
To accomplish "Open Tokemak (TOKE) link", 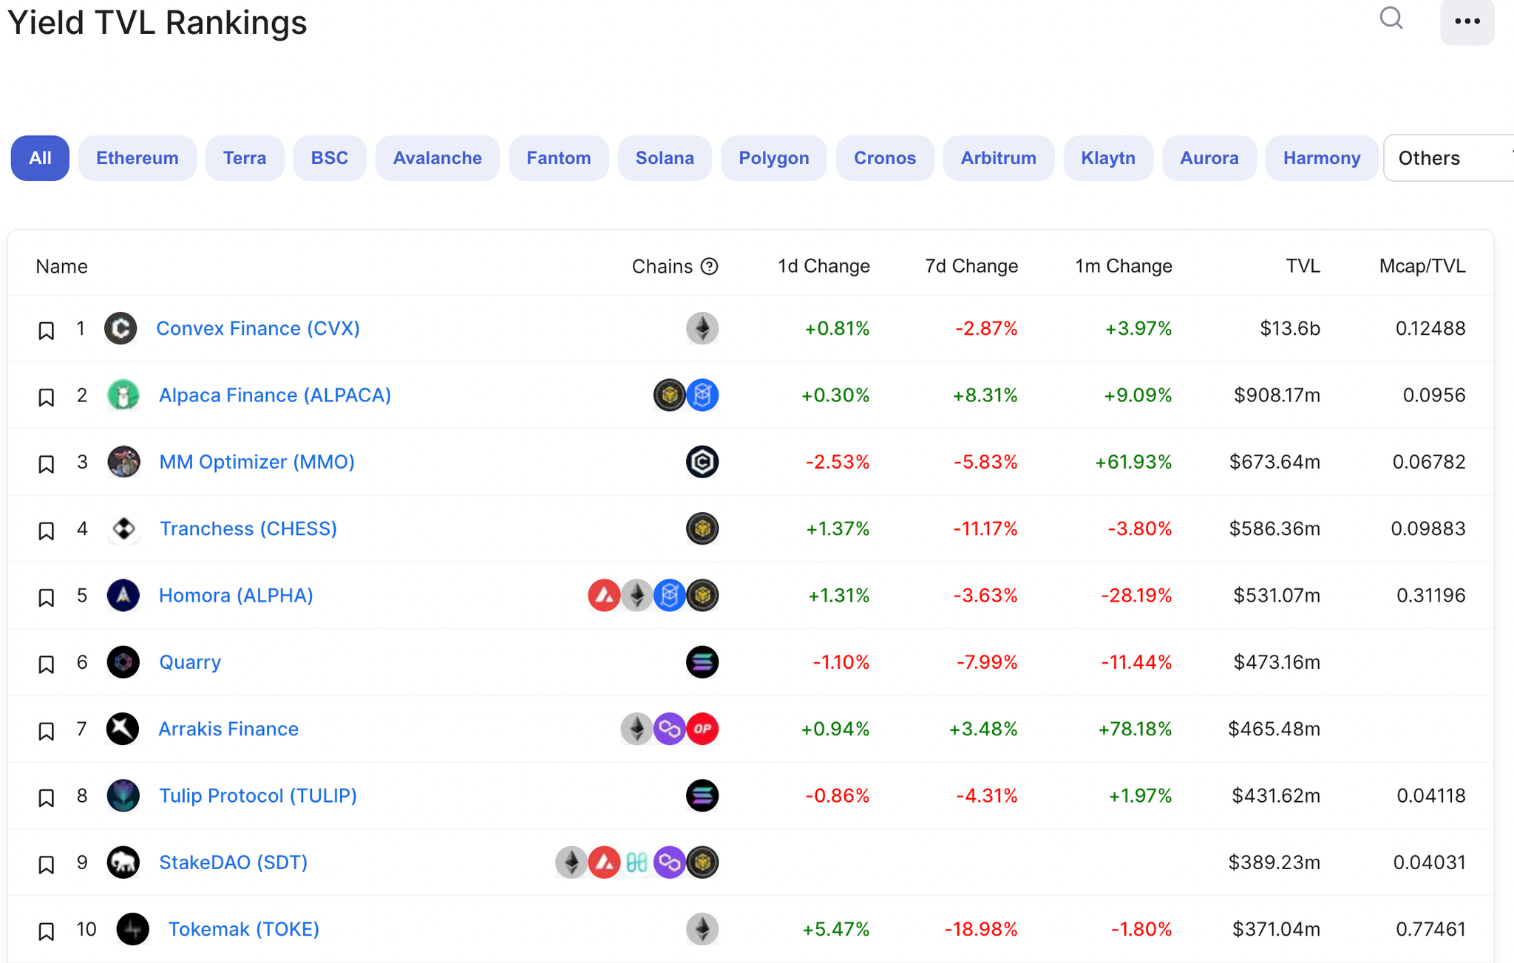I will [244, 929].
